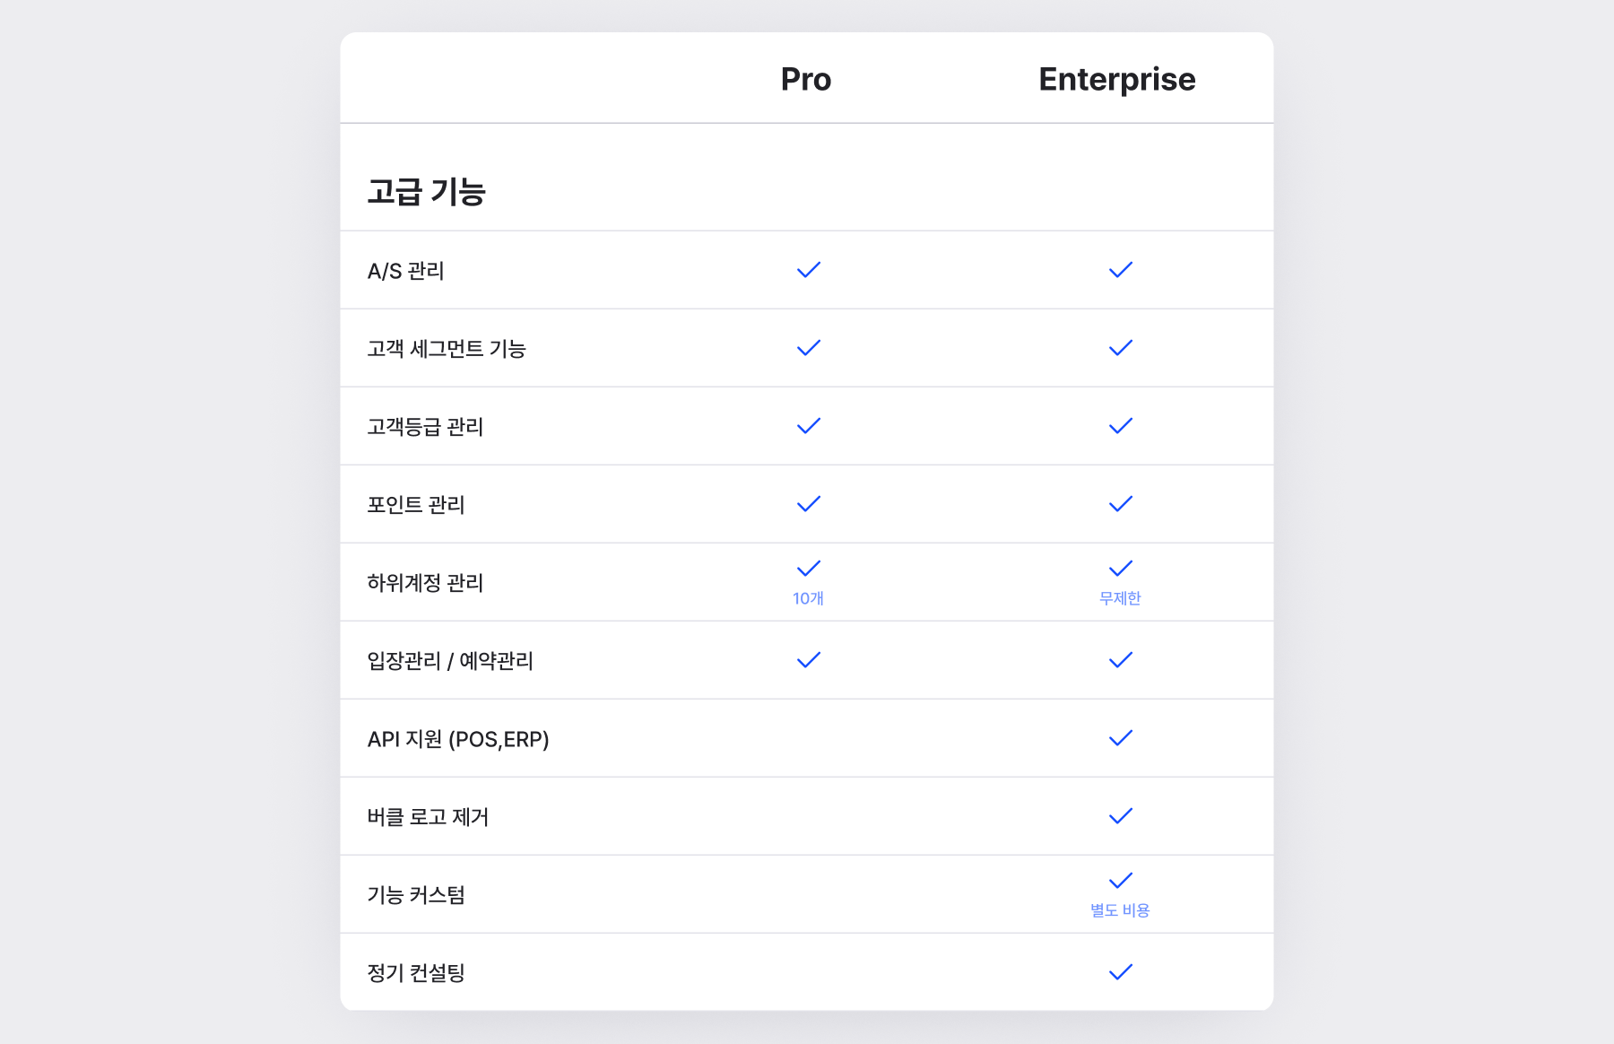The height and width of the screenshot is (1044, 1614).
Task: Click the Pro checkmark for A/S 관리
Action: click(809, 270)
